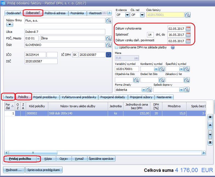
Task: Open lookup for Zákazkový list
Action: click(x=187, y=80)
